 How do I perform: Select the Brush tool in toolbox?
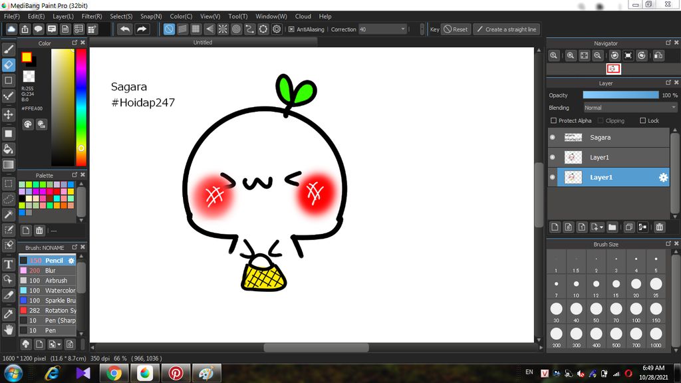(8, 49)
